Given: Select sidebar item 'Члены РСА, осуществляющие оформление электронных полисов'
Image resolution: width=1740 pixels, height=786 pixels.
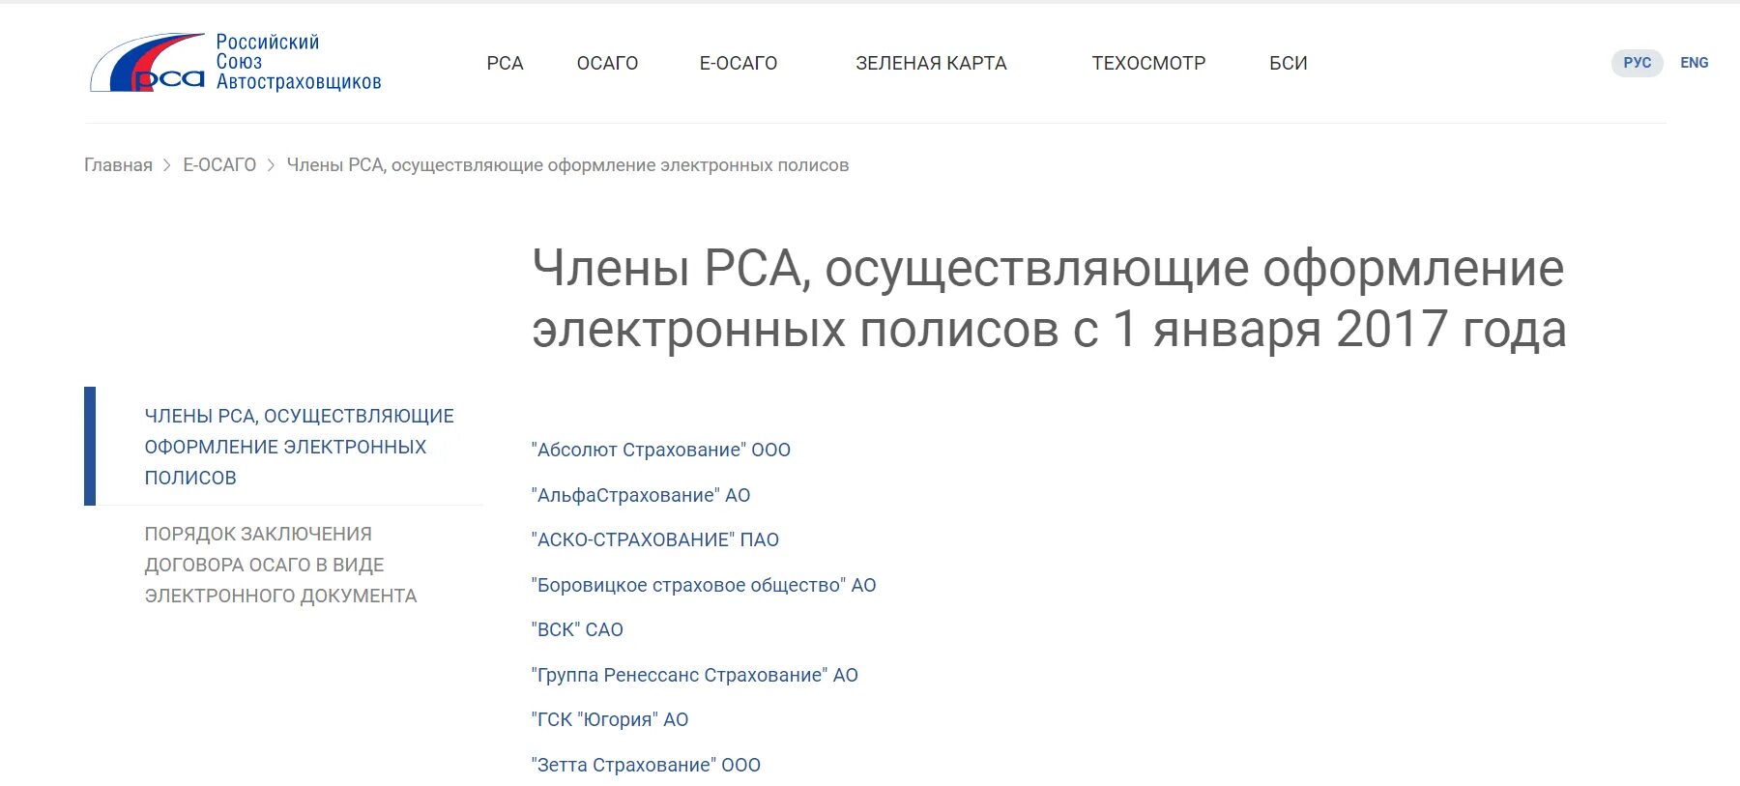Looking at the screenshot, I should [300, 447].
